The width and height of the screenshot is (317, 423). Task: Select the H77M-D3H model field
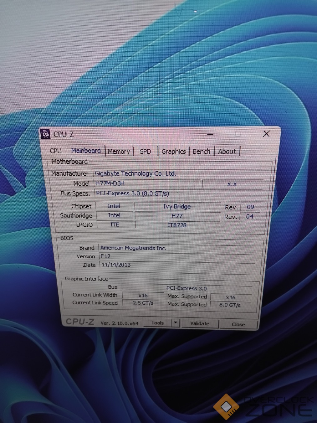click(x=147, y=183)
